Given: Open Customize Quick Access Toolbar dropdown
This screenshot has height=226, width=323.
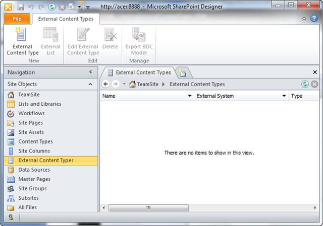Looking at the screenshot, I should 88,8.
